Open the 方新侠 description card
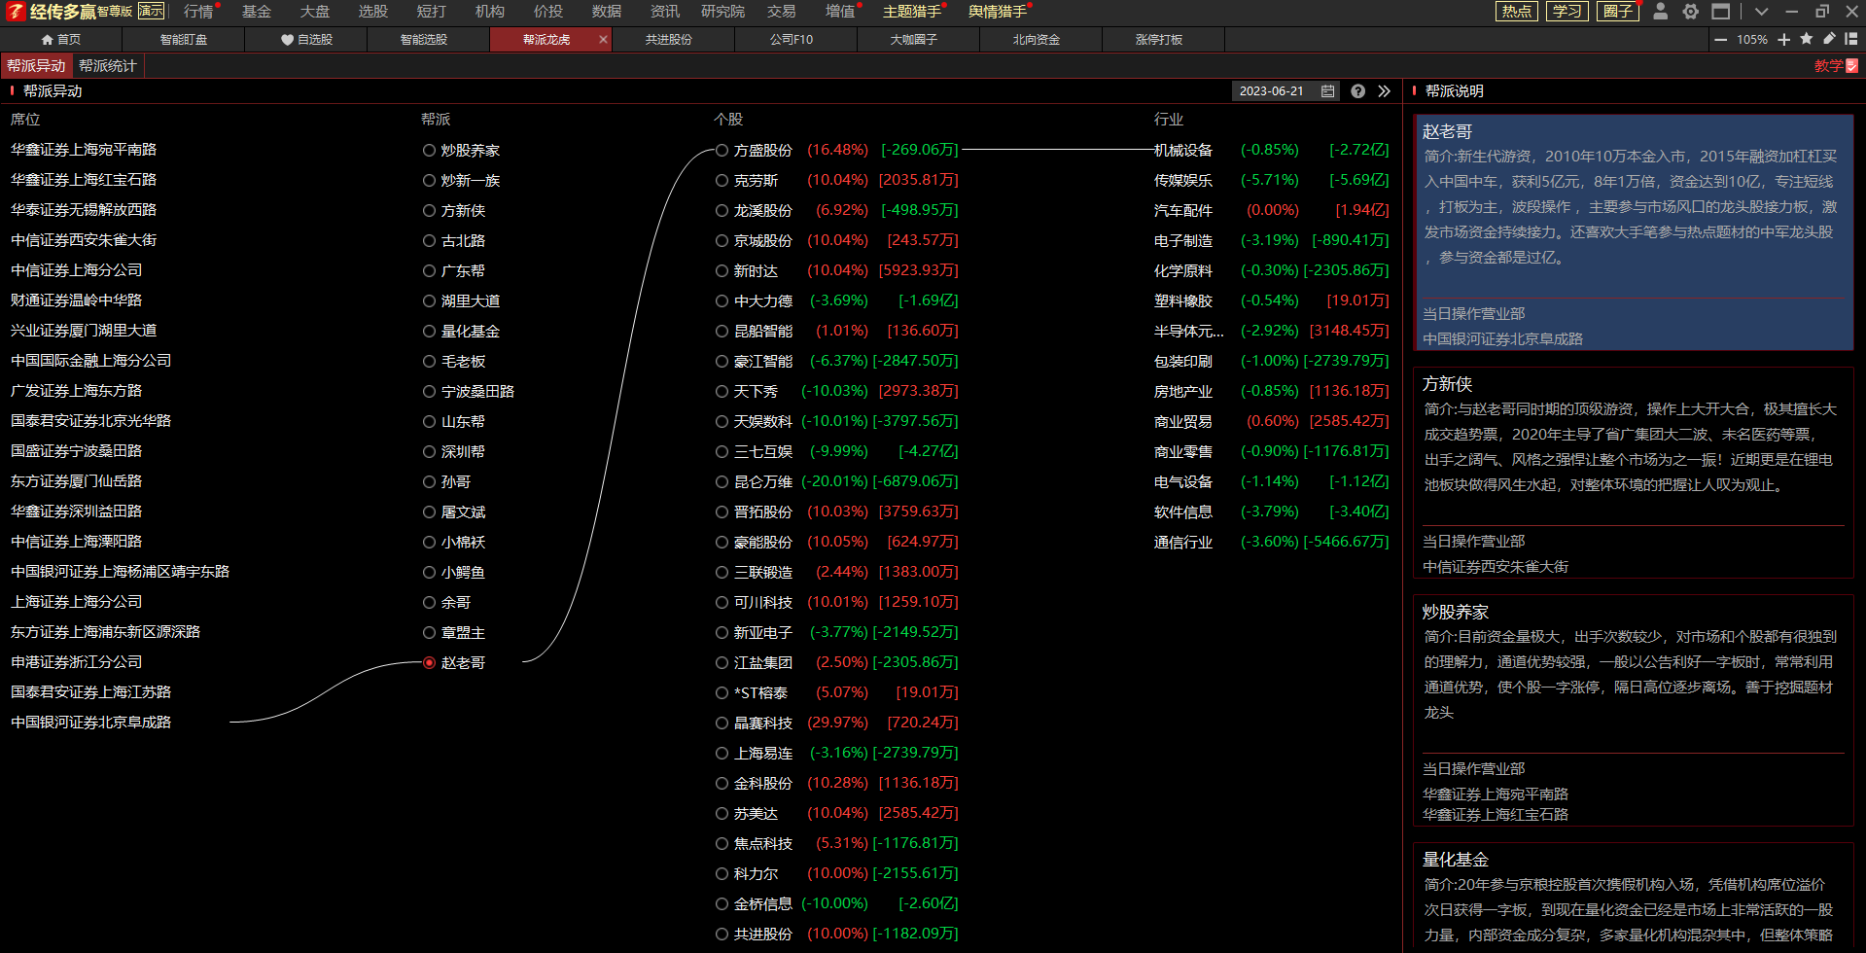Image resolution: width=1866 pixels, height=953 pixels. pyautogui.click(x=1633, y=473)
